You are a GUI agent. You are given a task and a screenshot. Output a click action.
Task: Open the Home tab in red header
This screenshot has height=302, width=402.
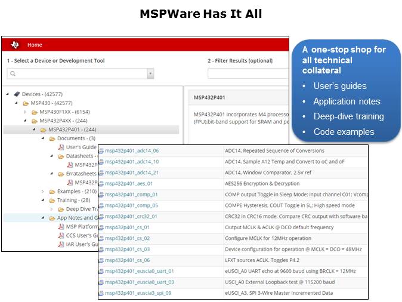click(35, 45)
